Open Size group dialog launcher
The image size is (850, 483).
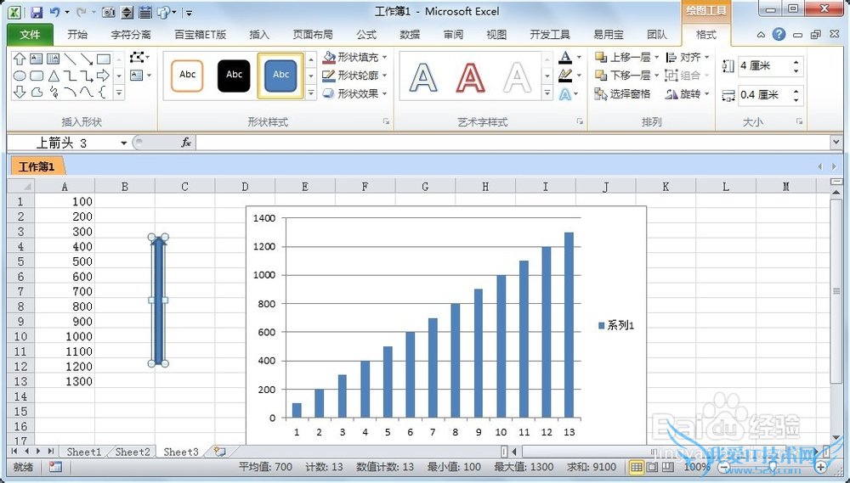tap(799, 122)
